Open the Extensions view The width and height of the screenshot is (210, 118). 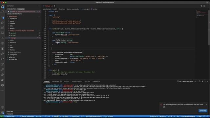click(3, 28)
